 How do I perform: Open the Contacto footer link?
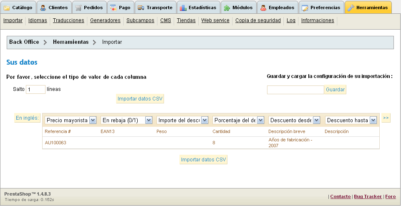pyautogui.click(x=340, y=196)
